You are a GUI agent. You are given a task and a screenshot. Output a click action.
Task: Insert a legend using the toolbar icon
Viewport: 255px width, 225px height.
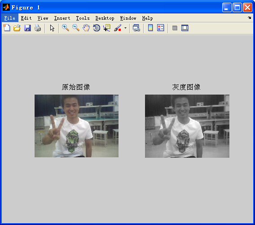(x=161, y=28)
